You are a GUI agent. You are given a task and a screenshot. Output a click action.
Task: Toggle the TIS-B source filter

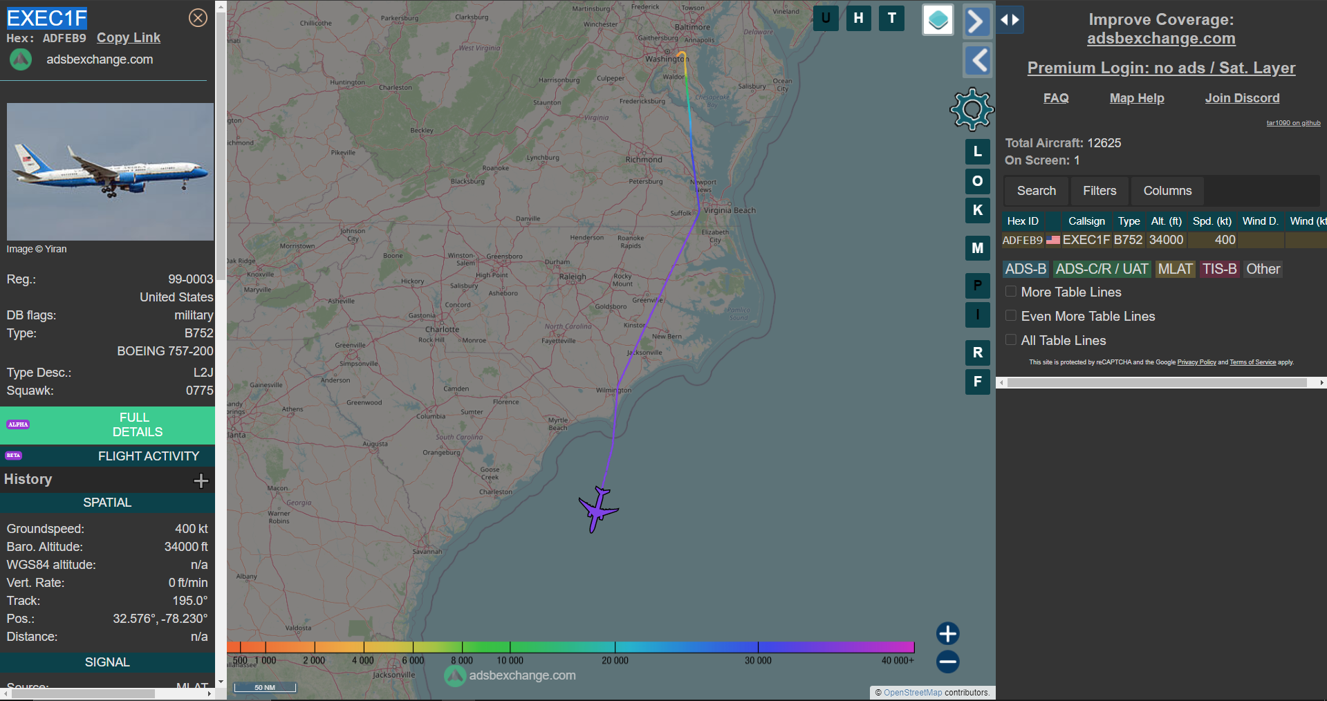(1219, 269)
